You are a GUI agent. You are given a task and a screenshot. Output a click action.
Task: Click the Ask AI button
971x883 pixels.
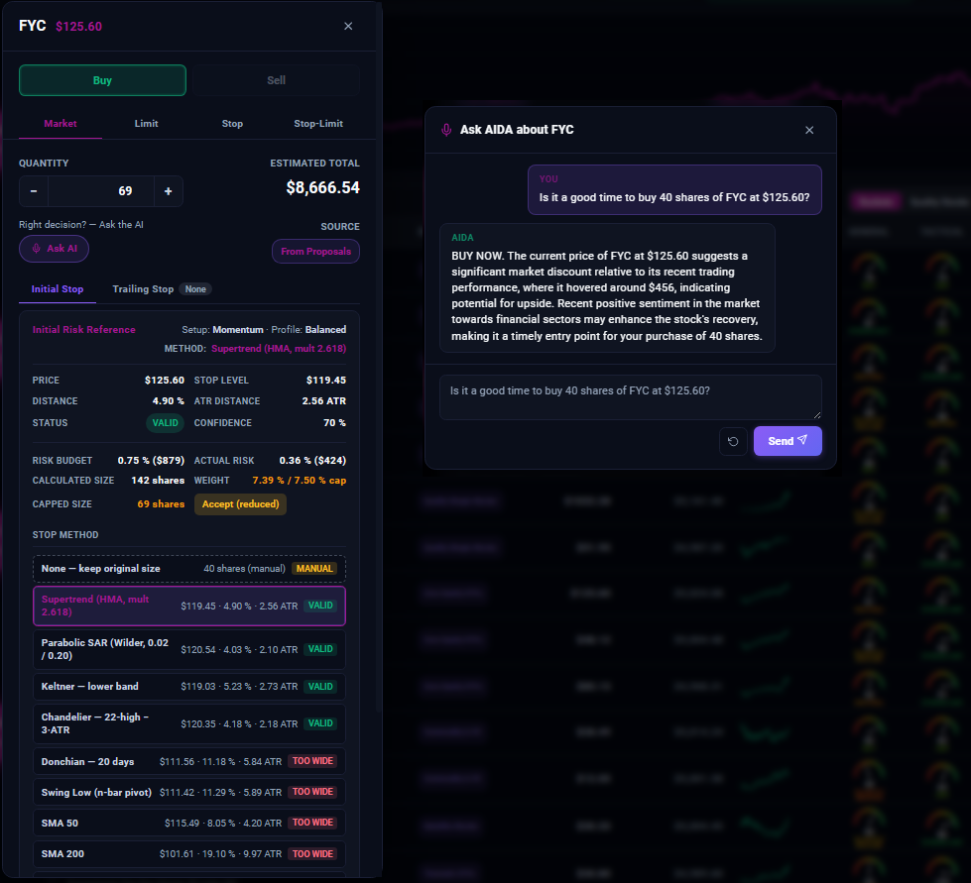pos(54,249)
